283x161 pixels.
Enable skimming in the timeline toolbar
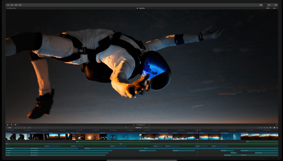point(260,127)
